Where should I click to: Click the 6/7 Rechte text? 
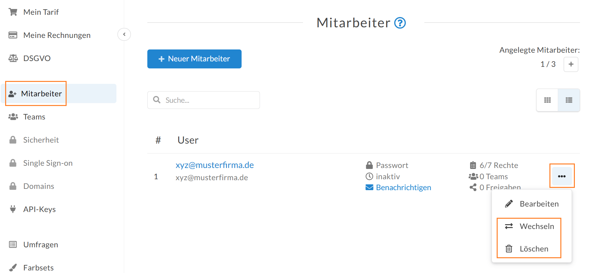point(499,165)
